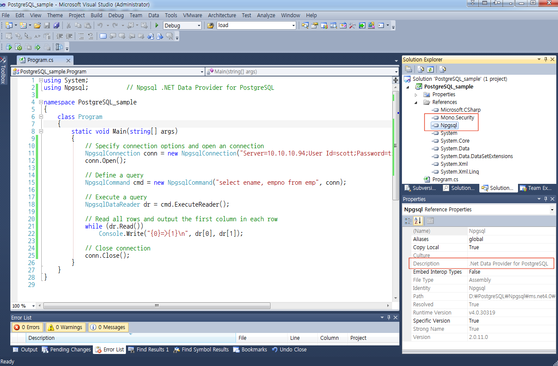Switch to the Bookmarks tab

(250, 350)
